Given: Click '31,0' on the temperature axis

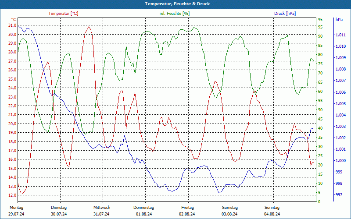Looking at the screenshot, I should coord(13,25).
